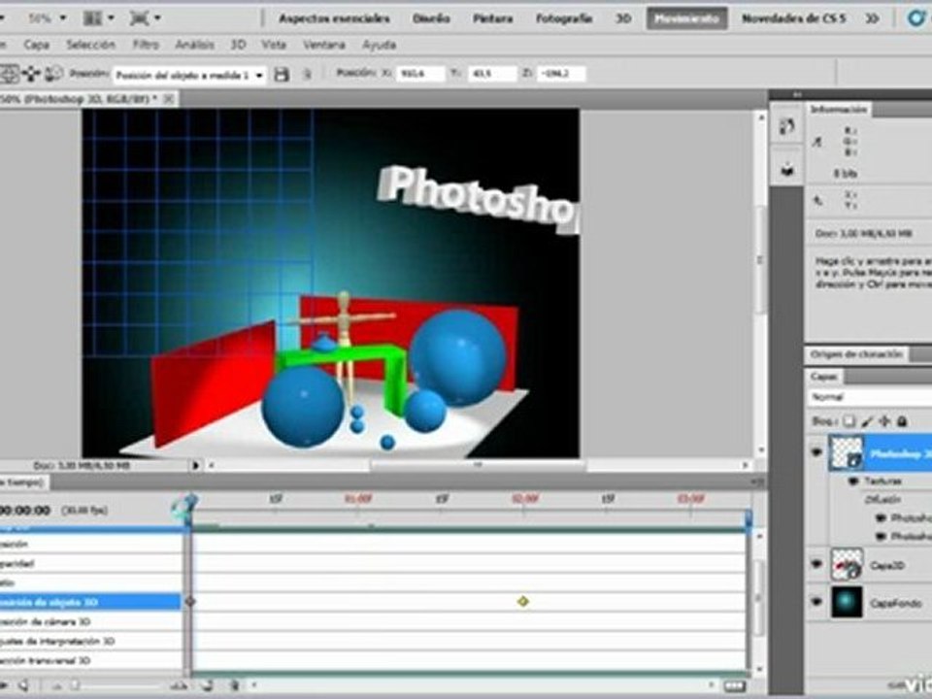This screenshot has width=932, height=699.
Task: Toggle lock image pixels brush icon
Action: (867, 421)
